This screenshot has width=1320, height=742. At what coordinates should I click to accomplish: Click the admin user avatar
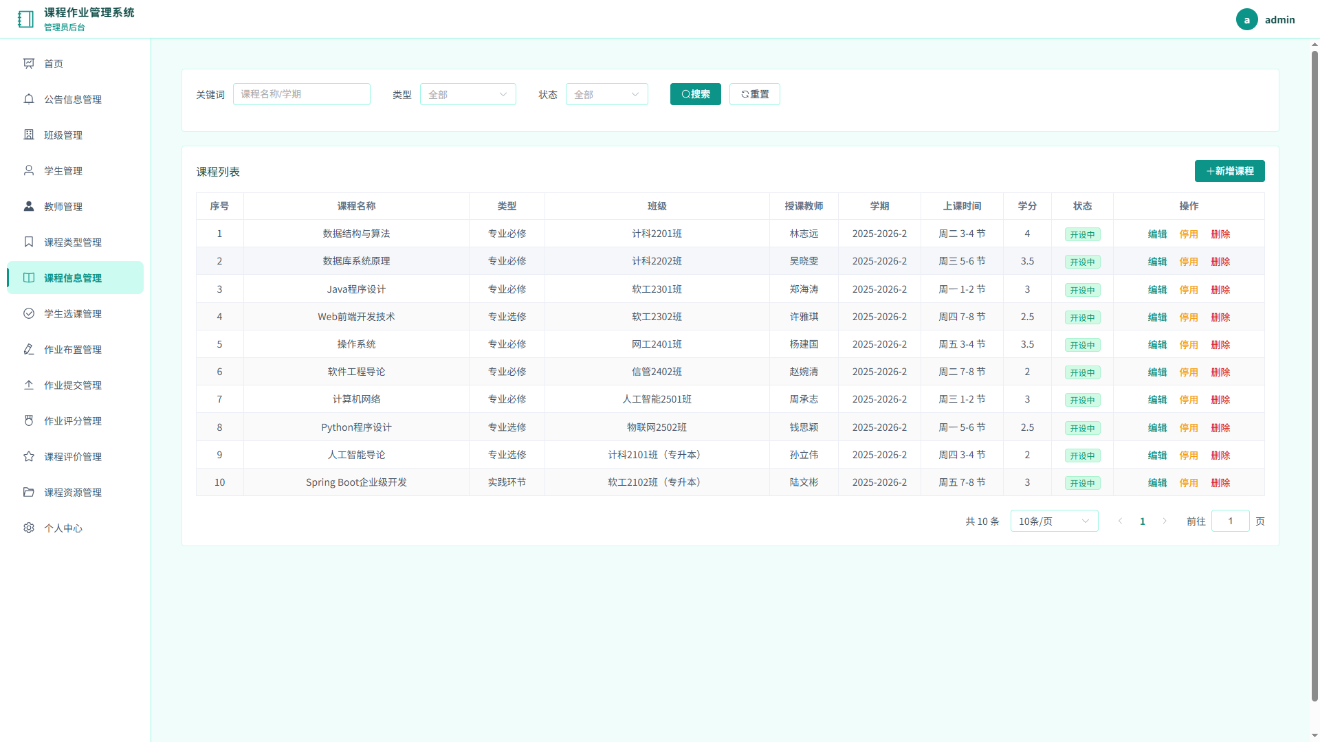1247,20
